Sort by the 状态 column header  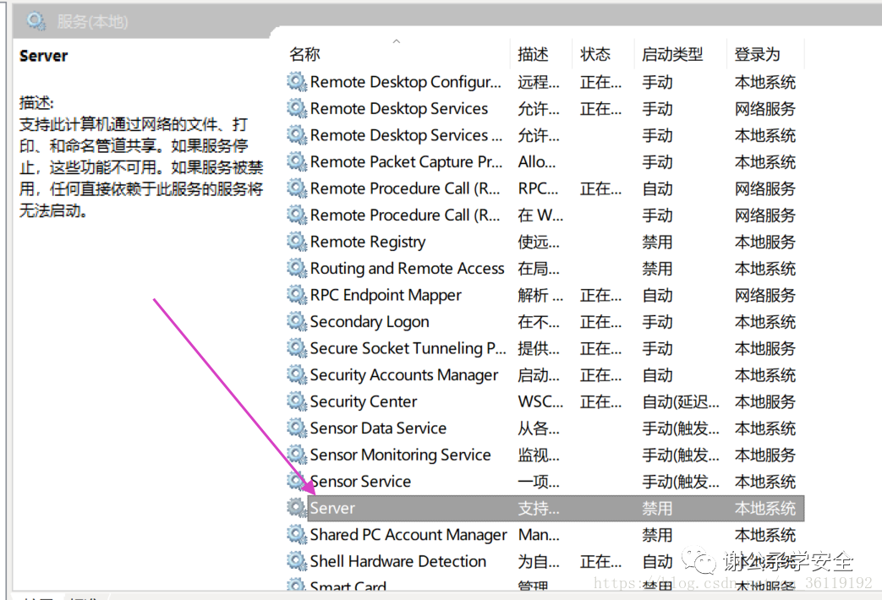coord(595,55)
